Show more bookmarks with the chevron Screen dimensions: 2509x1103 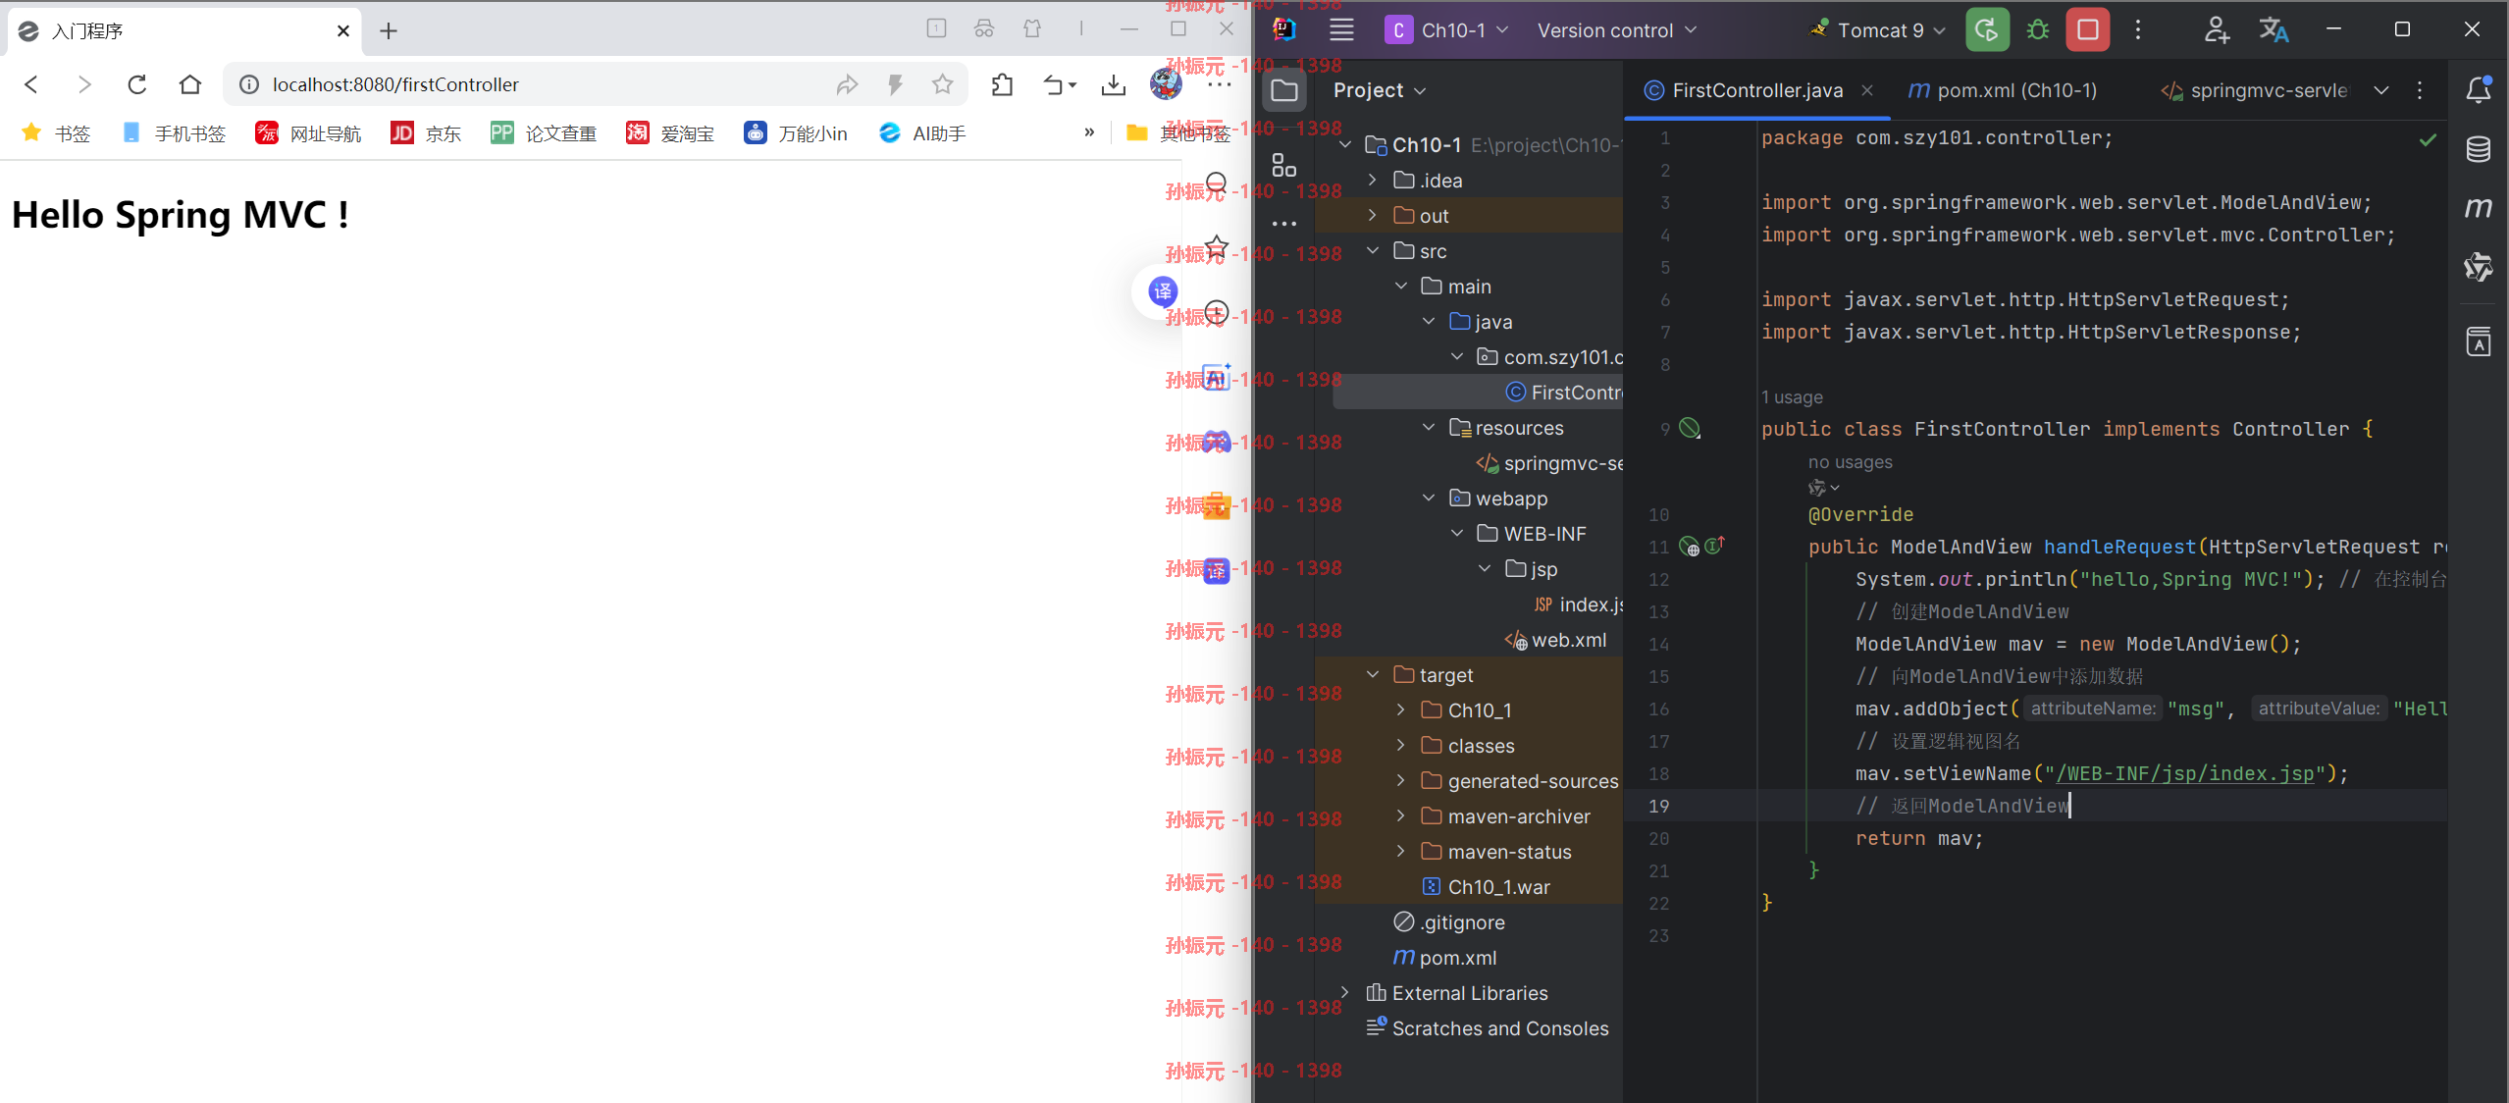point(1089,132)
